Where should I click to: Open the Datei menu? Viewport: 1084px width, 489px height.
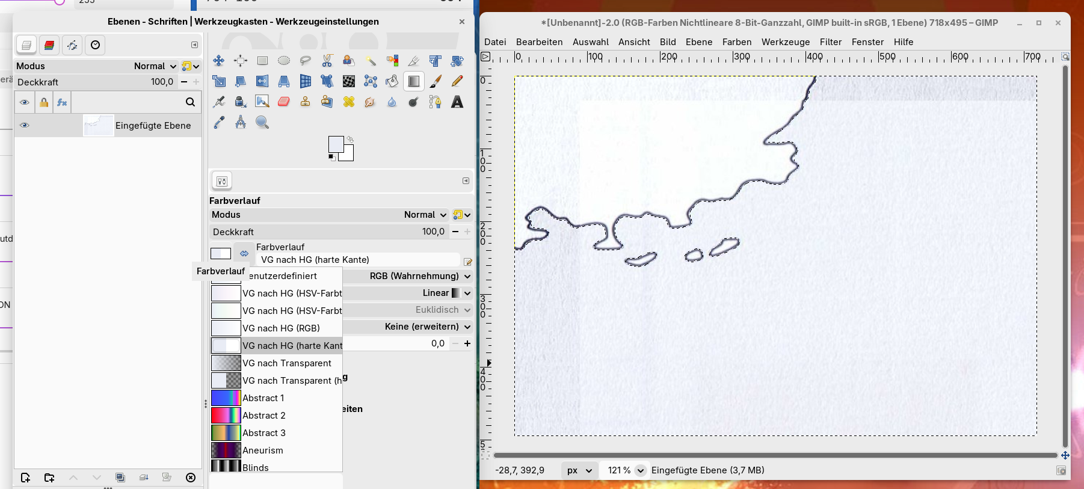(495, 42)
